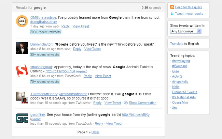Click smashingmag red S logo avatar

click(22, 71)
